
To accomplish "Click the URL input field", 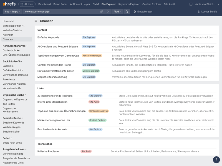I will 61,12.
